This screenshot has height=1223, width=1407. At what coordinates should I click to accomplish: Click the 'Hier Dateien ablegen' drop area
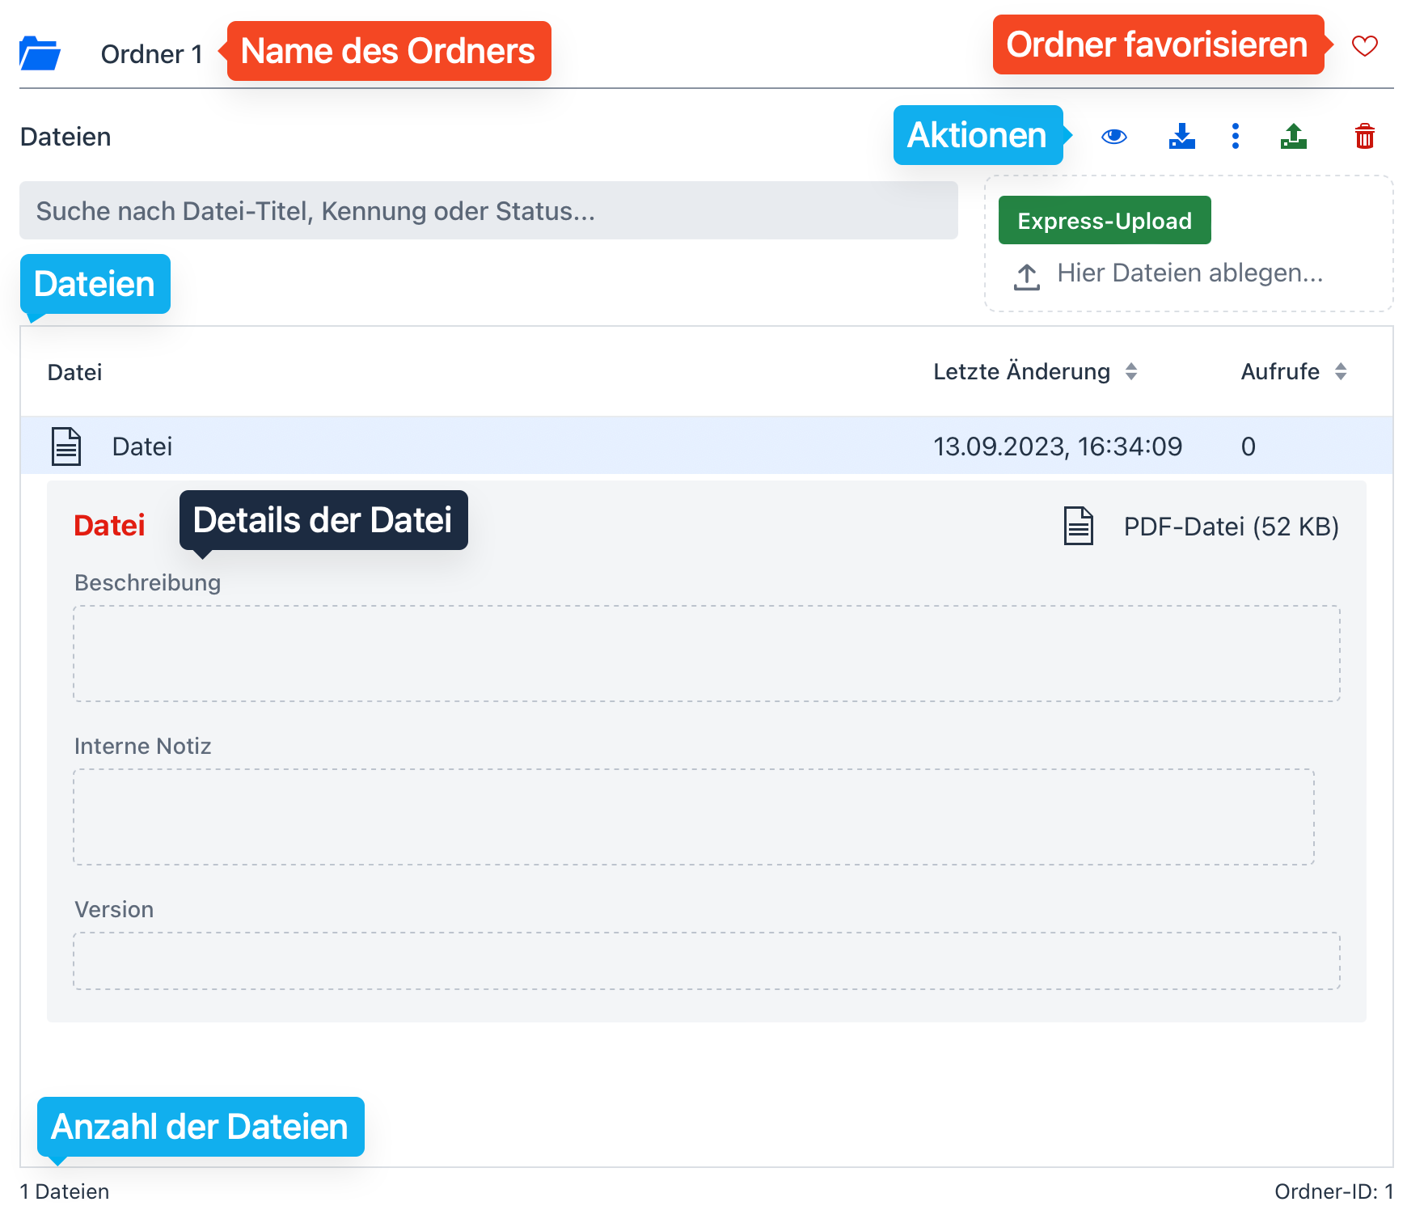(1189, 273)
